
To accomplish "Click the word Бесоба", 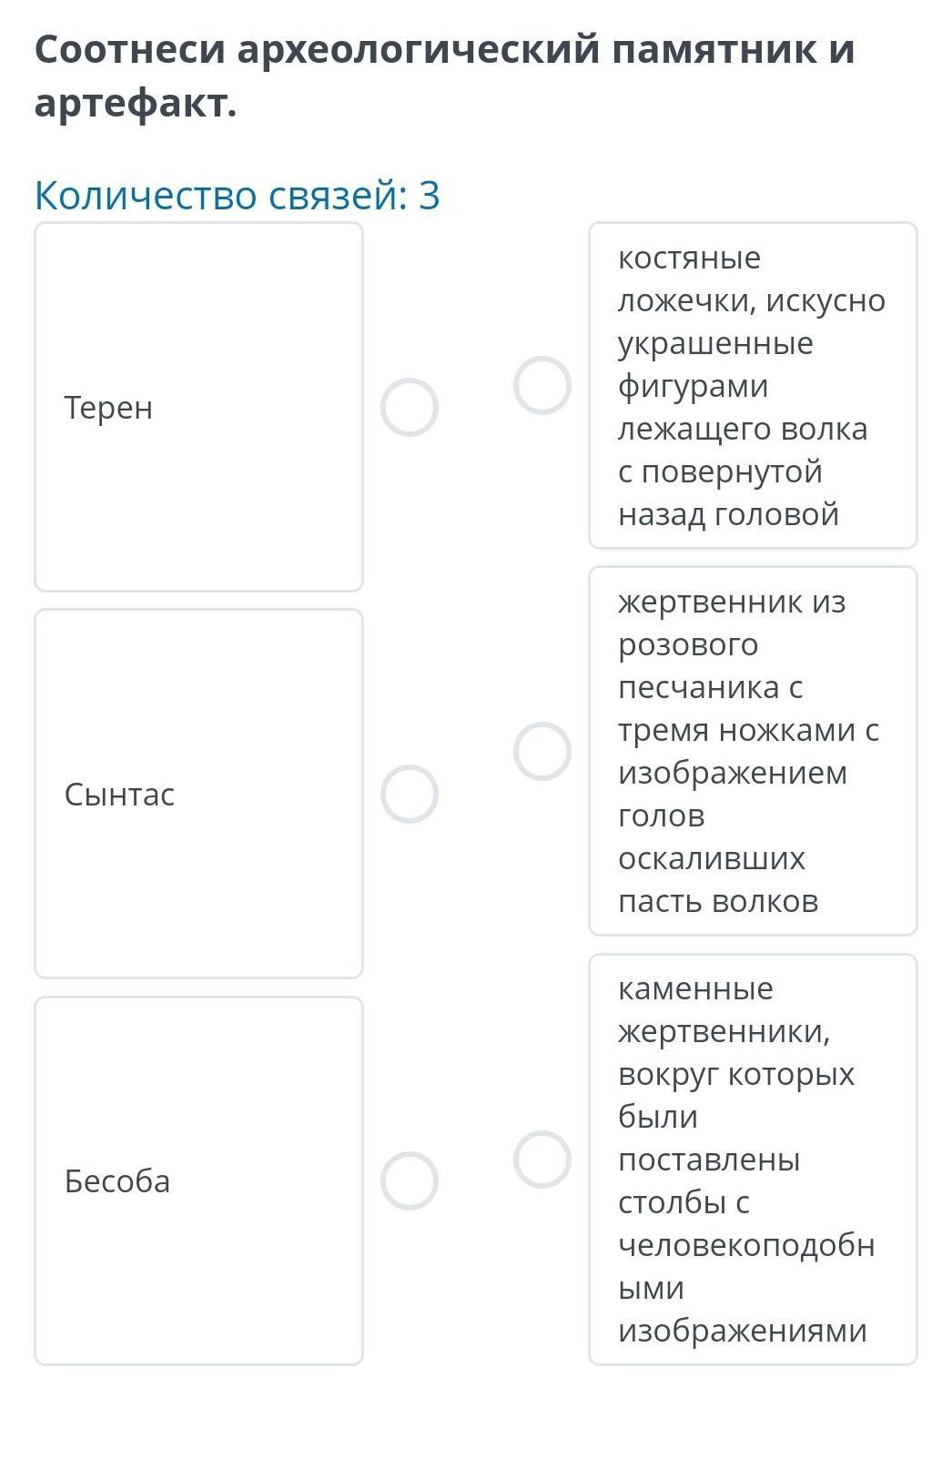I will pos(116,1181).
